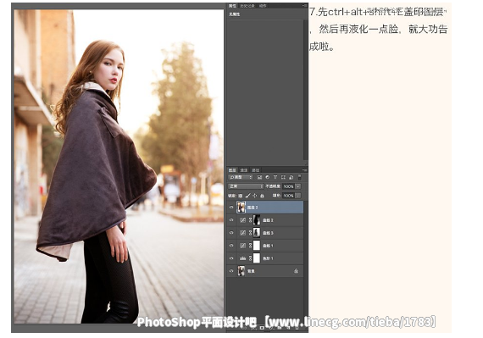
Task: Click lock transparent pixels icon
Action: [241, 196]
